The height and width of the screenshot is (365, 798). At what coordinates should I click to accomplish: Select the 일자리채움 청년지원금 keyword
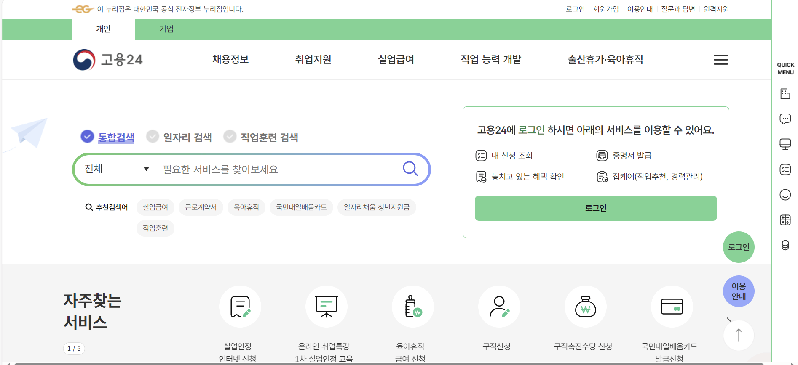(x=377, y=207)
